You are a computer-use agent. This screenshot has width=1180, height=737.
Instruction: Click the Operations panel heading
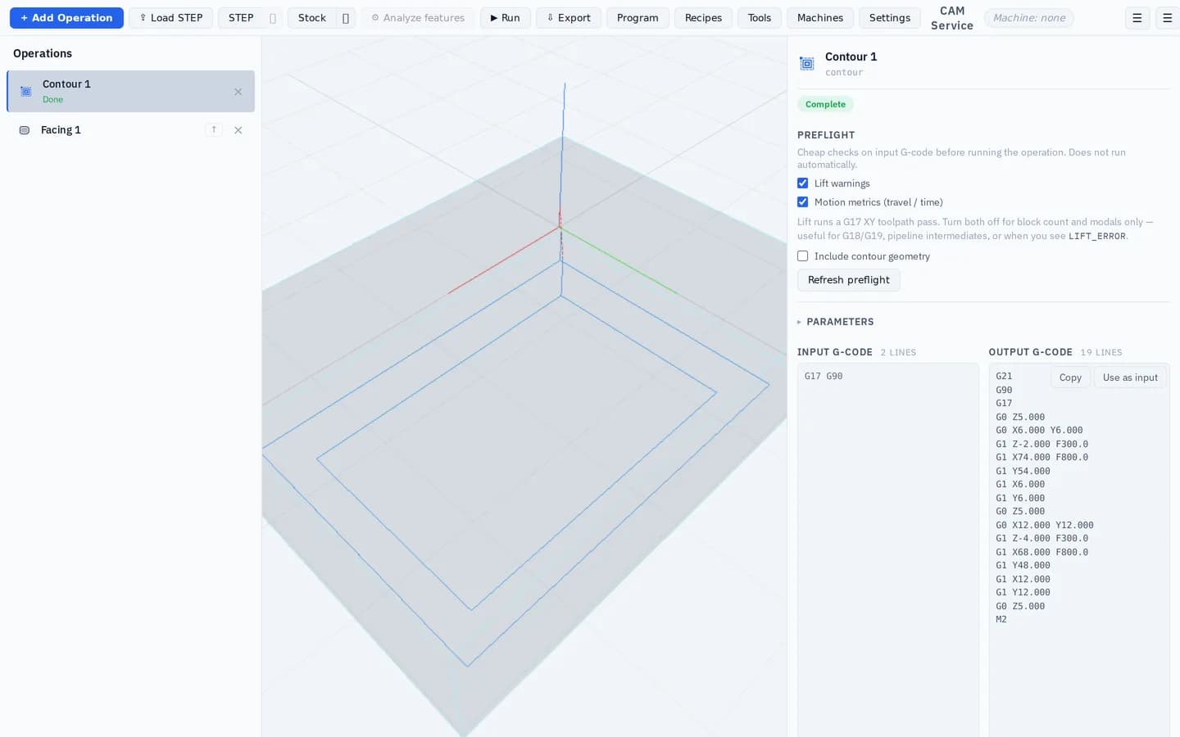(43, 53)
